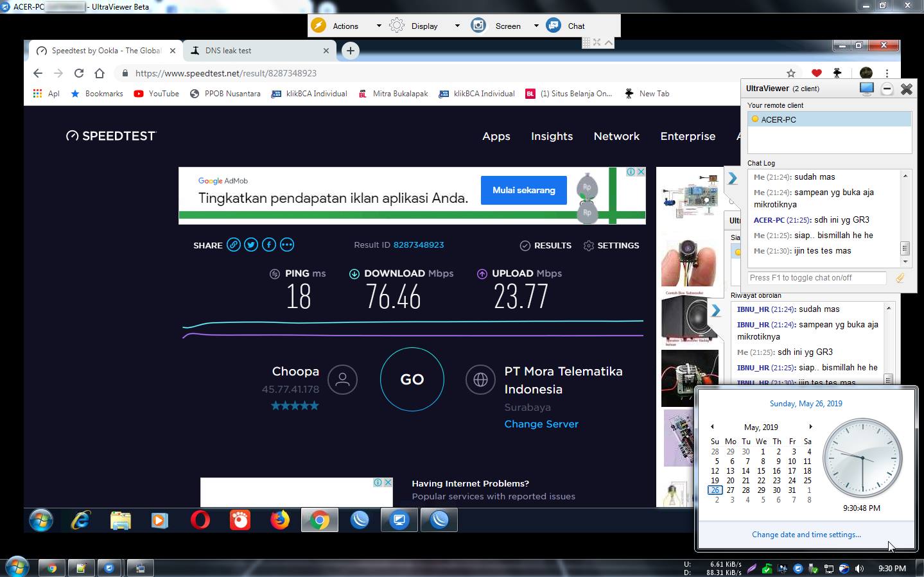924x577 pixels.
Task: Click Change date and time settings link
Action: coord(806,535)
